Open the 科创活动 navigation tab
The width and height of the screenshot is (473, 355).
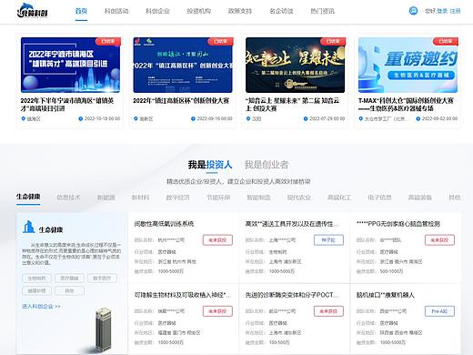(116, 11)
